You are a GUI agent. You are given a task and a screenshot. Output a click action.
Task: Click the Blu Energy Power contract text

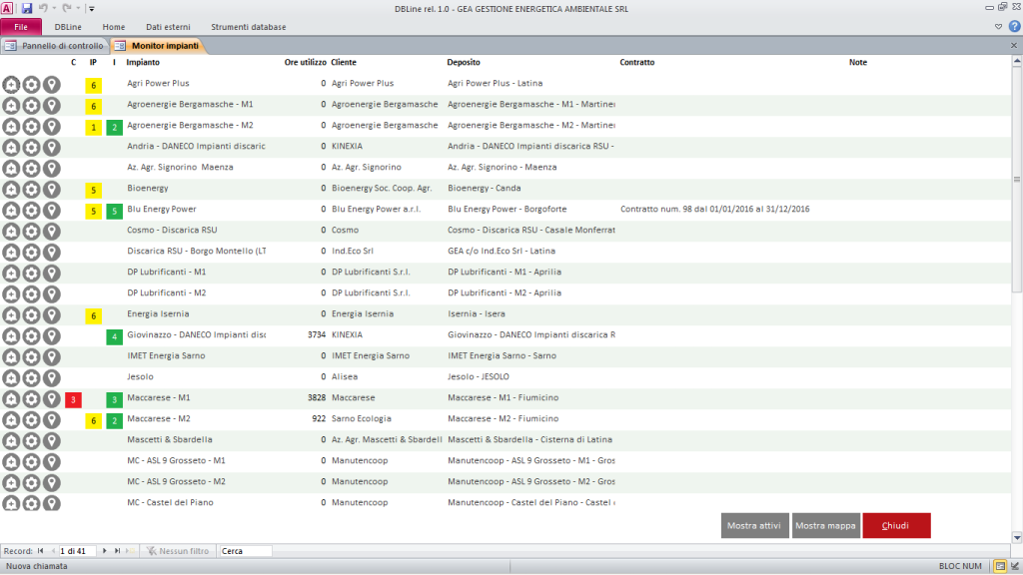coord(715,210)
